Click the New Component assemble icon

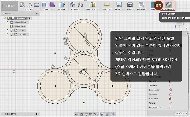click(73, 5)
